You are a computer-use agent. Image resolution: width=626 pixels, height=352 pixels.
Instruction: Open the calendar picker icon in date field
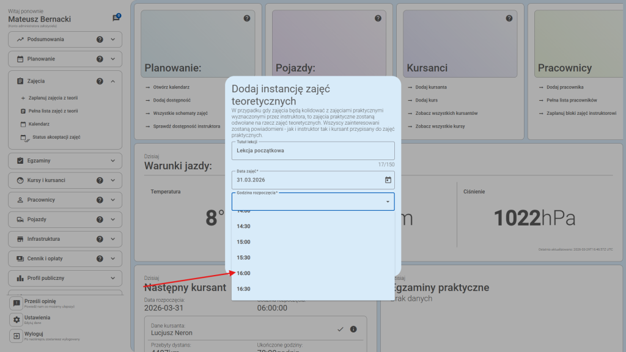coord(388,180)
